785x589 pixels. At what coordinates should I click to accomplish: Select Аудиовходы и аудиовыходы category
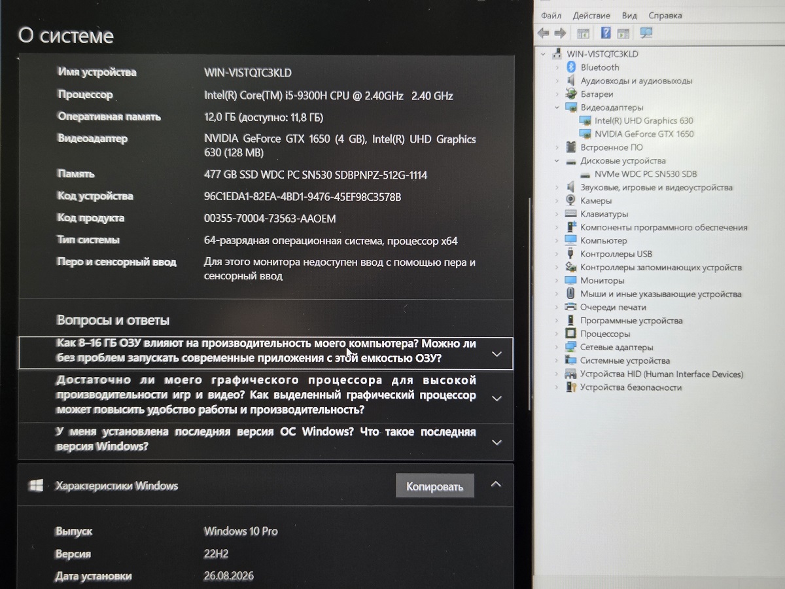click(636, 80)
